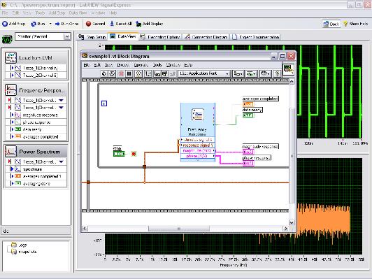Click Add Display in the toolbar
This screenshot has height=279, width=372.
149,24
